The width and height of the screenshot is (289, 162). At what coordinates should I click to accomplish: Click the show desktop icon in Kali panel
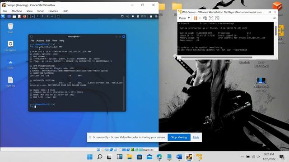[x=9, y=16]
